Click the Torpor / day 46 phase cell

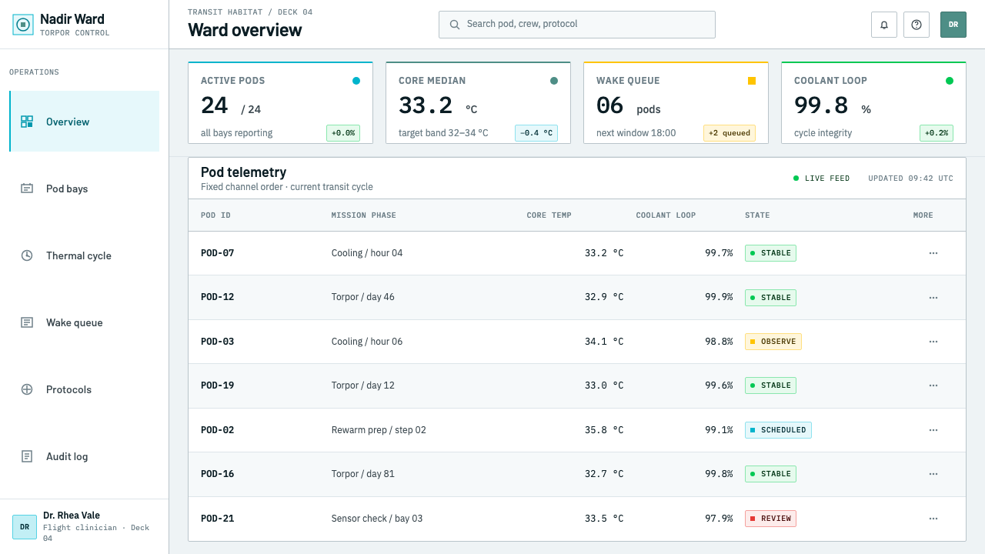(363, 297)
